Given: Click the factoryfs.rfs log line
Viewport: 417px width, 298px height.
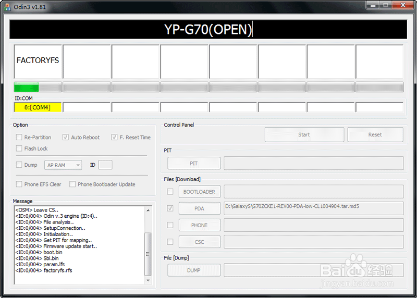Looking at the screenshot, I should coord(44,270).
